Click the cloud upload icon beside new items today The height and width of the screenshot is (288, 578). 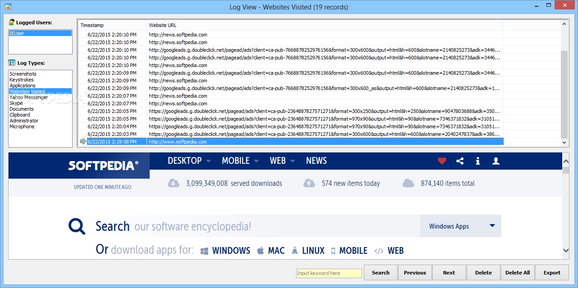(309, 183)
